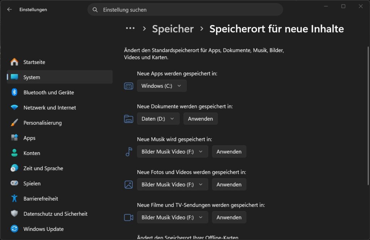Screen dimensions: 370x240
Task: Click the Speicherort für neue Inhalte heading
Action: pos(276,29)
